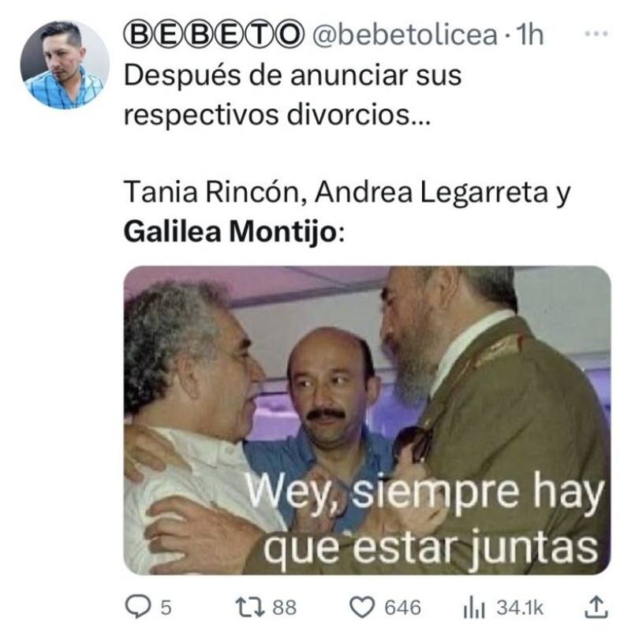Open the three-dot more options menu
The image size is (631, 644).
coord(596,34)
